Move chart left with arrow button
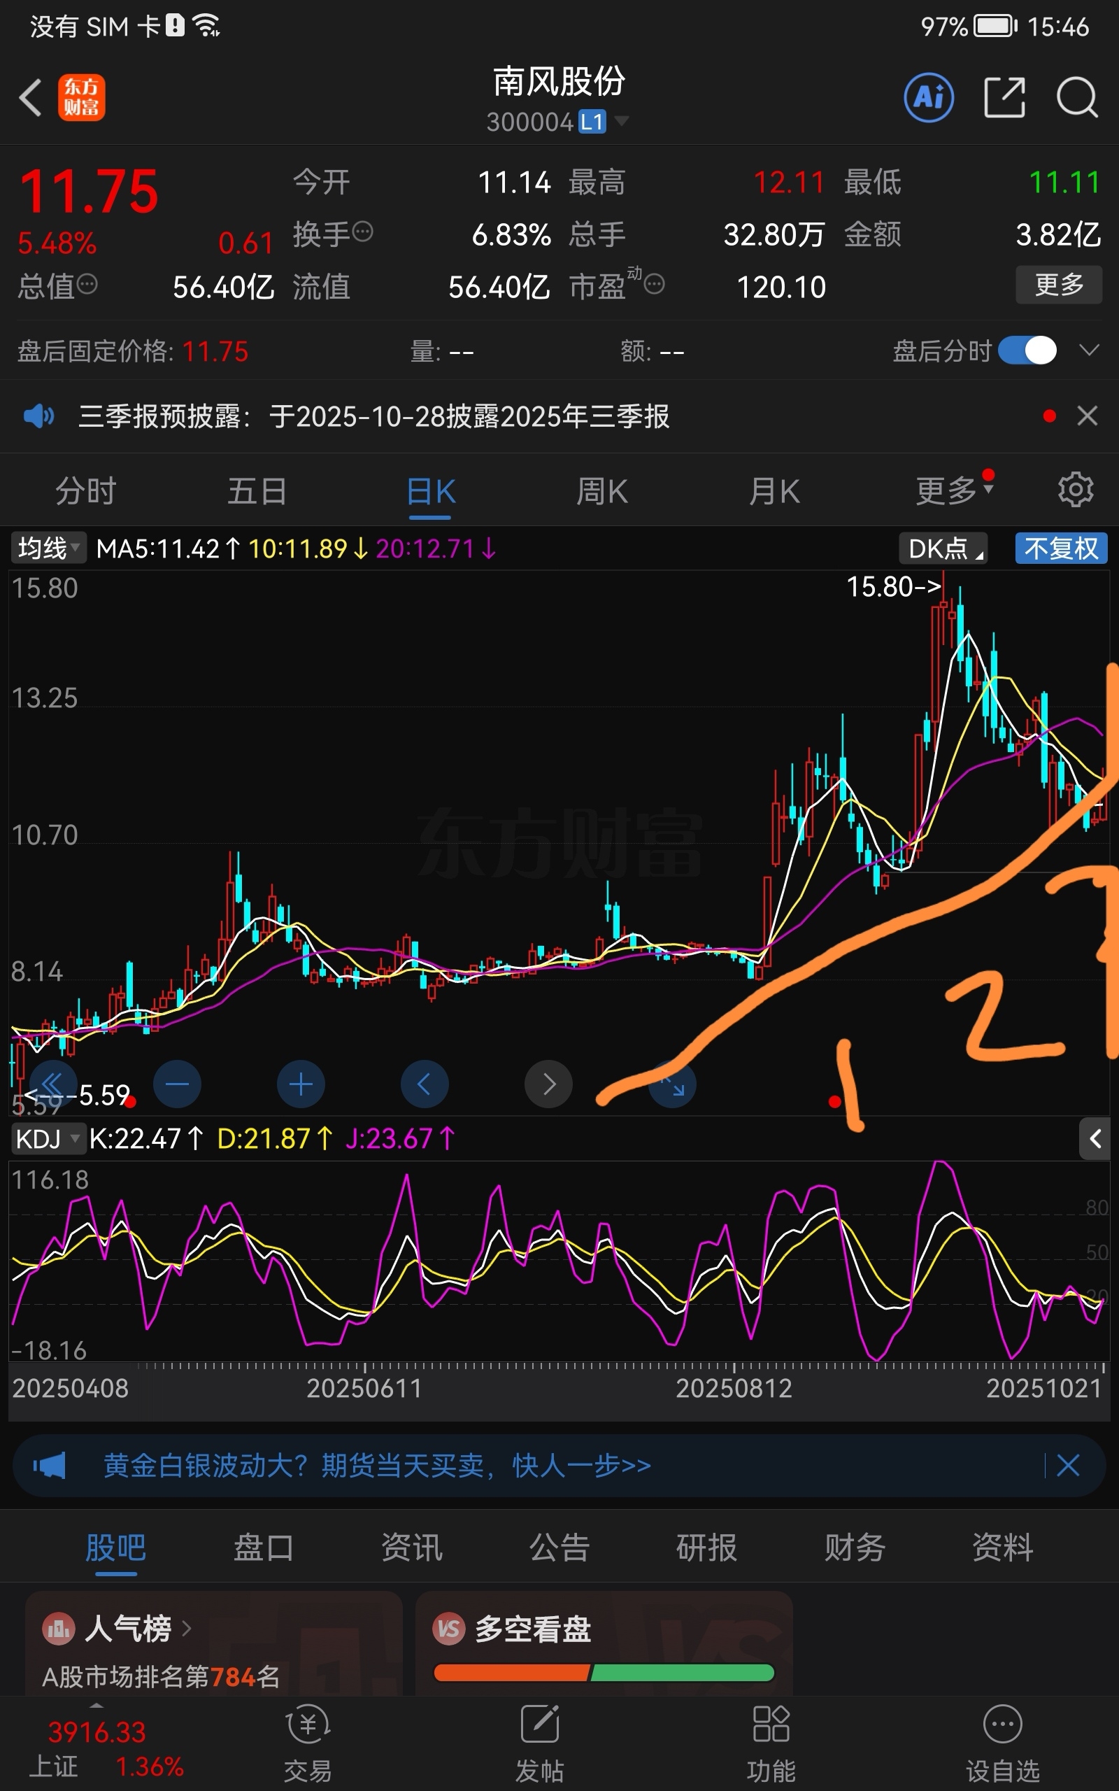Viewport: 1119px width, 1791px height. [x=424, y=1084]
